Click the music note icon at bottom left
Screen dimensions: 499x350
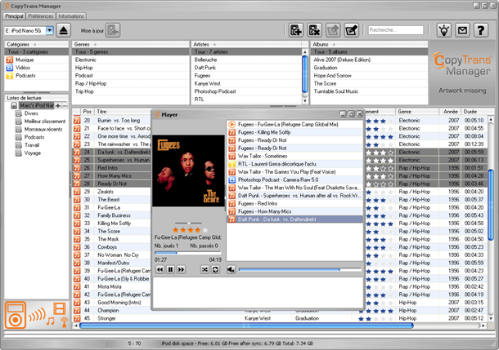[50, 321]
